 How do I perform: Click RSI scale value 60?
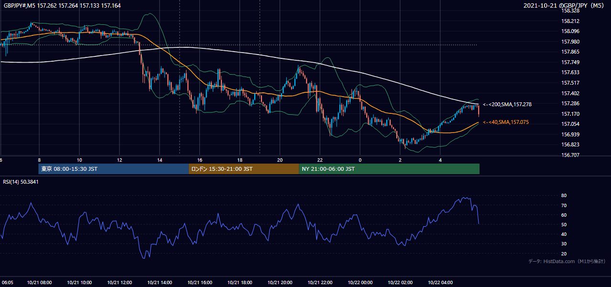564,215
